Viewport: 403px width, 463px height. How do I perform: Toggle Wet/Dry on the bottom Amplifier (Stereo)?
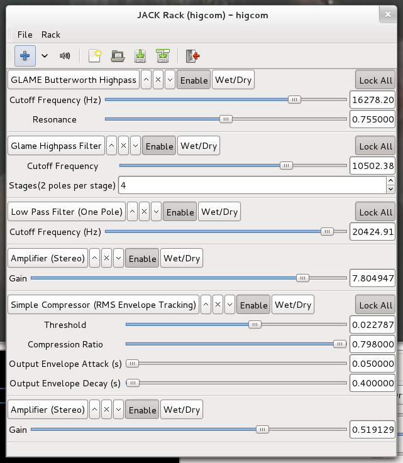tap(182, 410)
